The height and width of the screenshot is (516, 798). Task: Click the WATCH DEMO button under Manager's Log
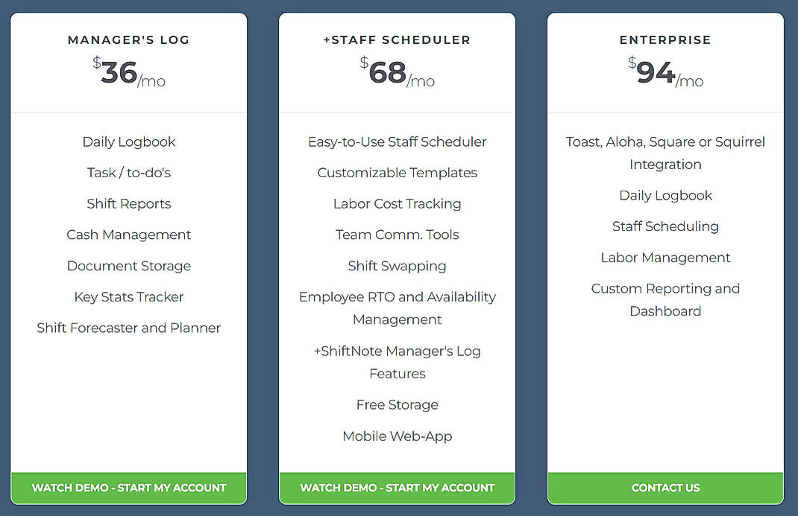click(128, 488)
